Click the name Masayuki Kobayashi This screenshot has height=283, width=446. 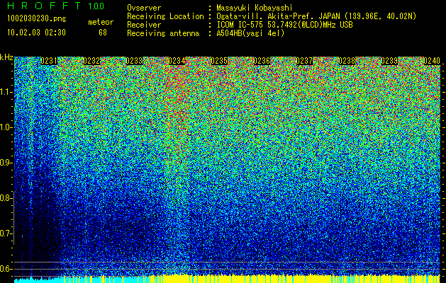(255, 8)
